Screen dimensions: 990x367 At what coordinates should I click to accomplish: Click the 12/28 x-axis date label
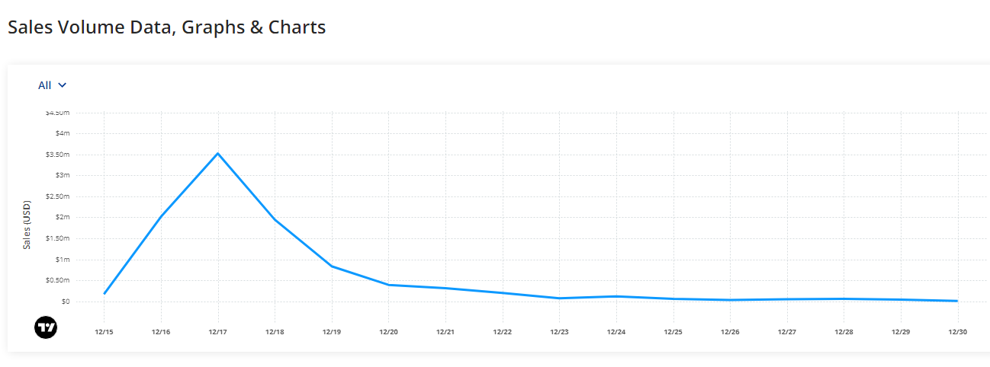point(844,332)
